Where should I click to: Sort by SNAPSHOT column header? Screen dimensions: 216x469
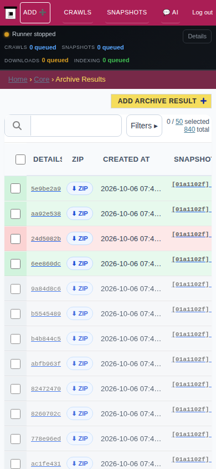[x=193, y=159]
